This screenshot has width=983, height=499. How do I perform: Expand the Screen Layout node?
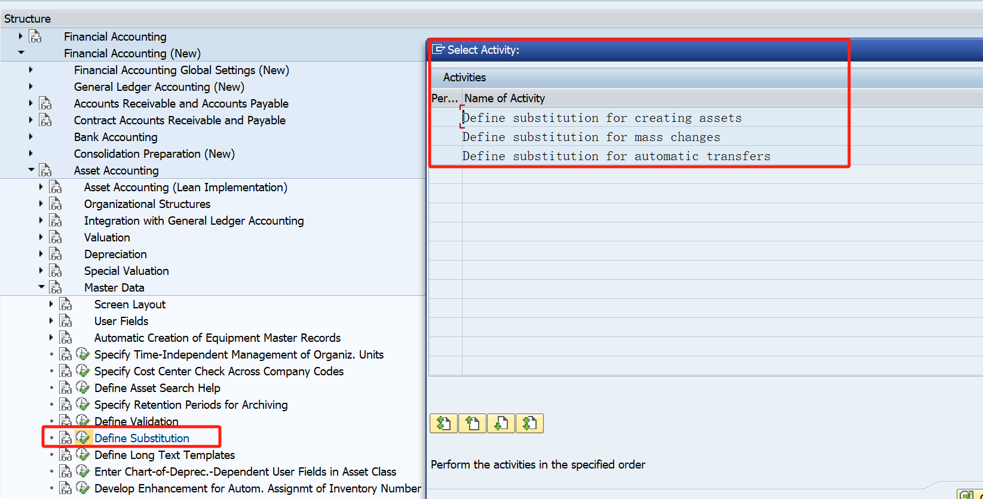[51, 304]
